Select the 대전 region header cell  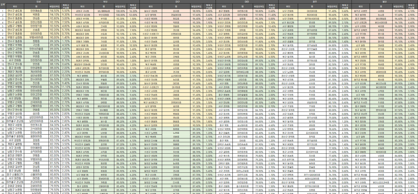(x=247, y=2)
